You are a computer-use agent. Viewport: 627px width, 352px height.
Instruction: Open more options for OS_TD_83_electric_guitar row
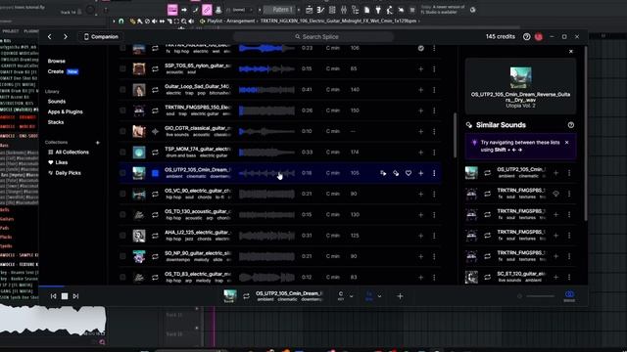[434, 277]
